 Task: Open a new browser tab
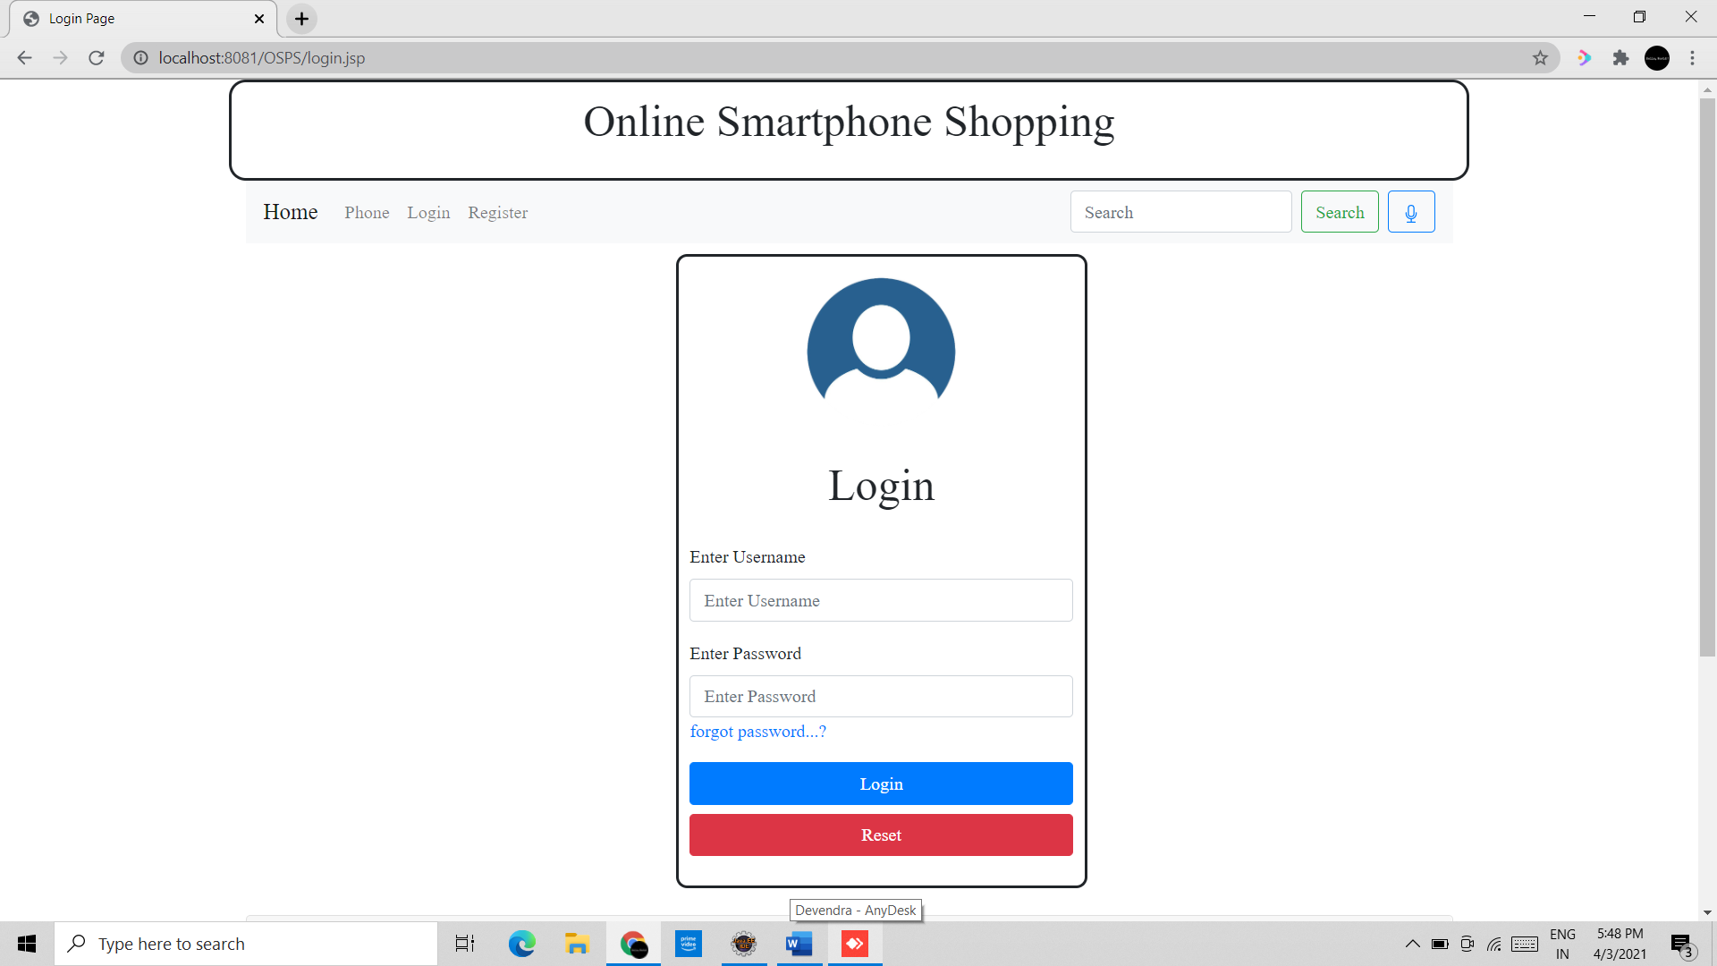(x=302, y=19)
